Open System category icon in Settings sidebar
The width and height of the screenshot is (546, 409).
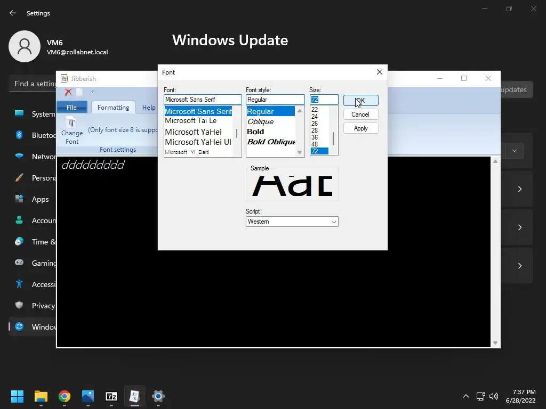(x=19, y=113)
